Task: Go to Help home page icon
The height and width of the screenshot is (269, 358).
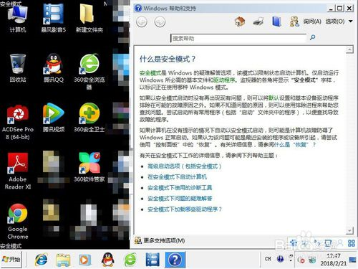Action: point(240,22)
